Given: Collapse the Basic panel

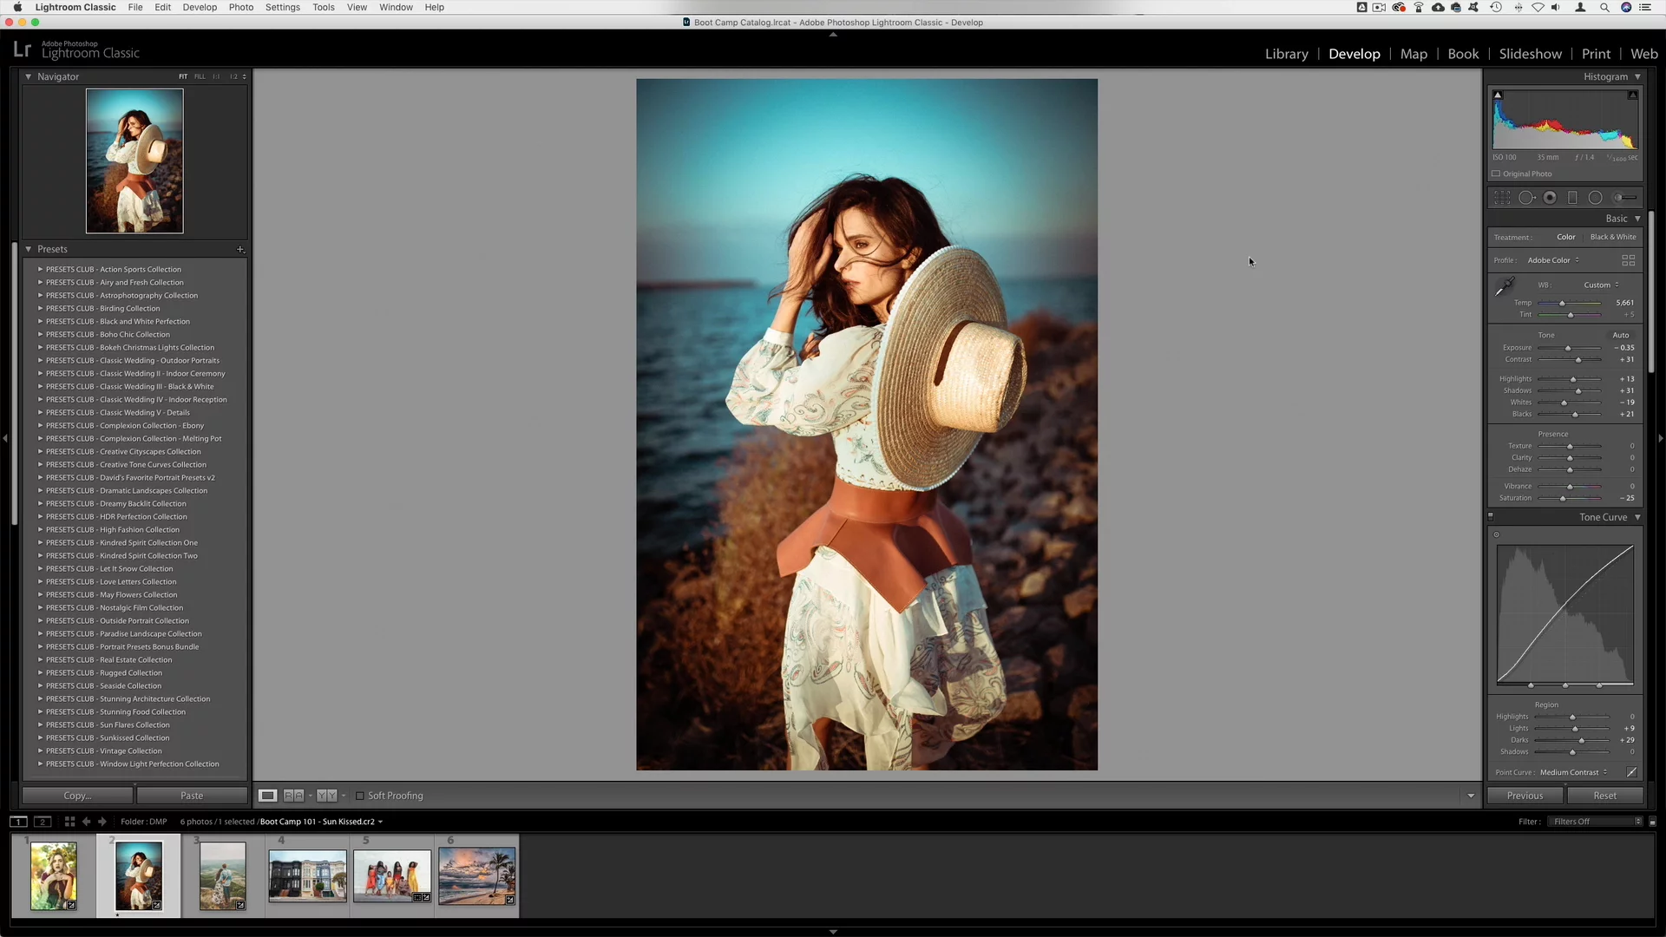Looking at the screenshot, I should click(x=1637, y=219).
